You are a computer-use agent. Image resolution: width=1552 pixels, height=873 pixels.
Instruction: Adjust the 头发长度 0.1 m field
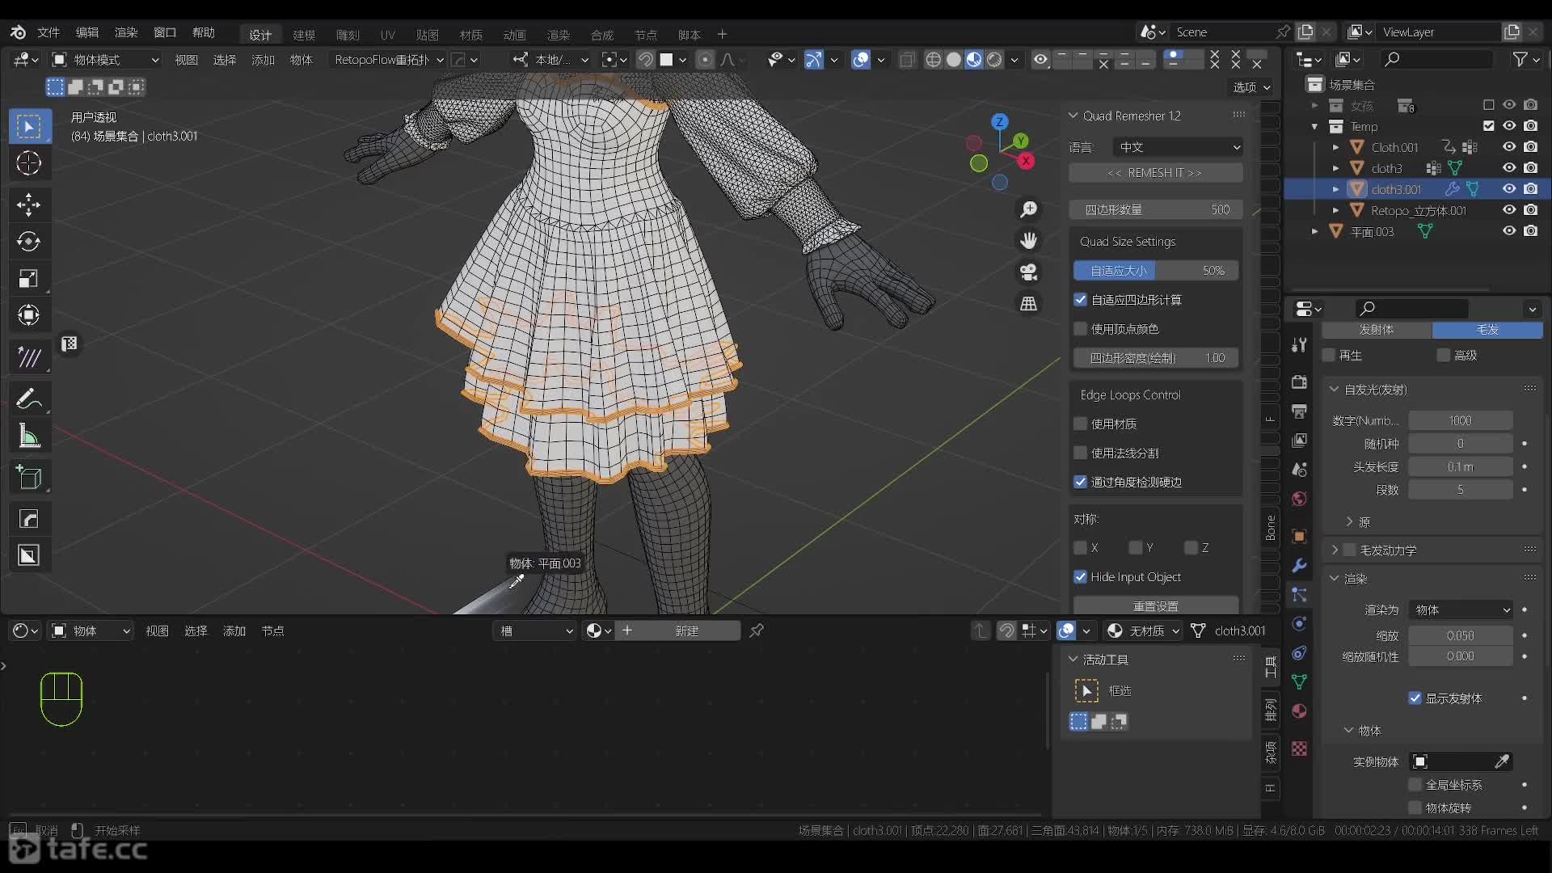coord(1460,466)
